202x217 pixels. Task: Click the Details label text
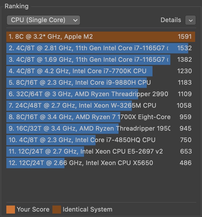(x=171, y=20)
